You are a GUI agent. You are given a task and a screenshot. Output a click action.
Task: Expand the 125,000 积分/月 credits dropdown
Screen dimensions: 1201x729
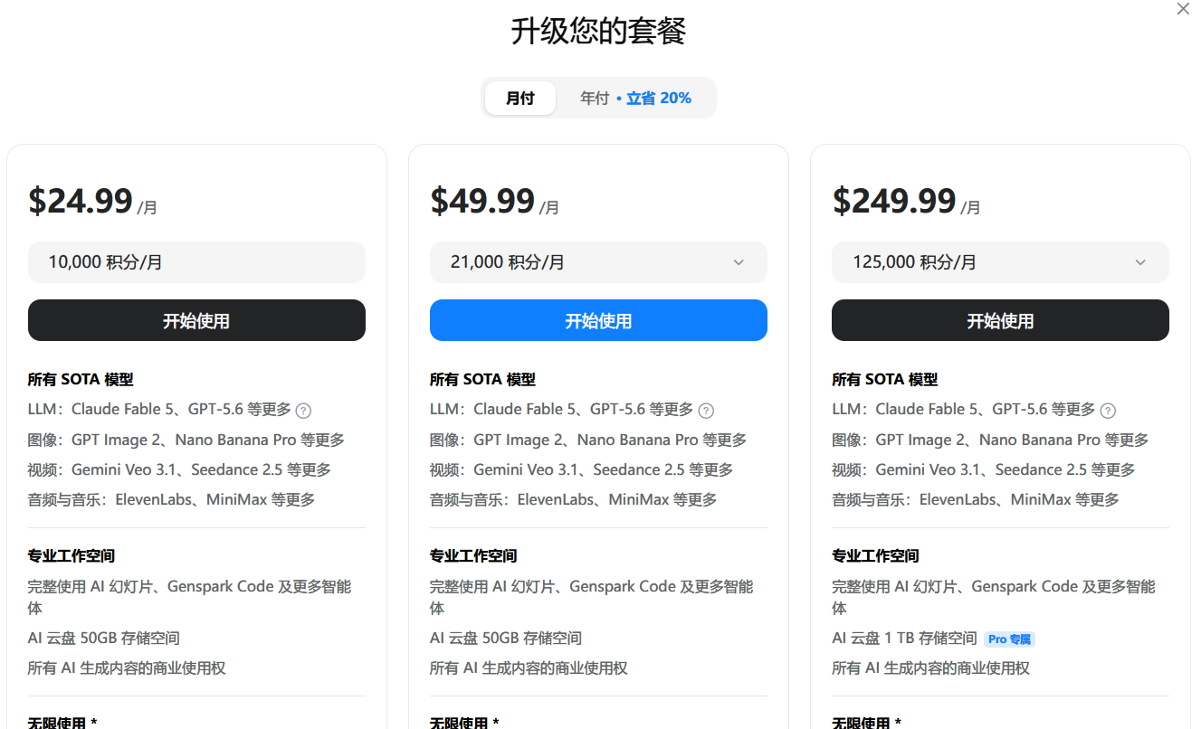click(1000, 262)
